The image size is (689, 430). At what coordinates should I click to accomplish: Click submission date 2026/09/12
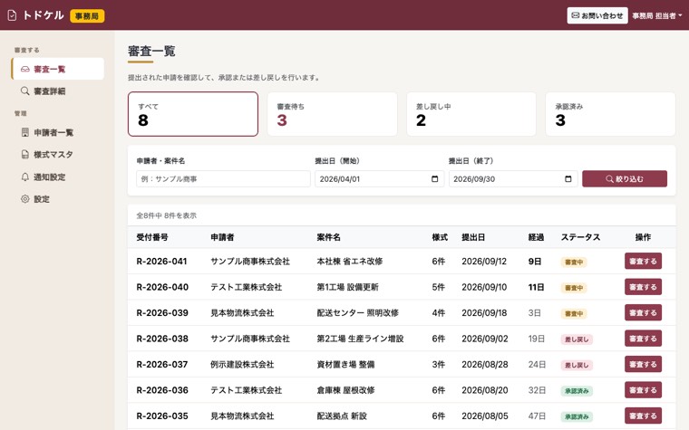click(x=484, y=262)
